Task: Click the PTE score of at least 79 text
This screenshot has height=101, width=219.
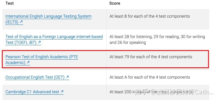Action: coord(151,57)
